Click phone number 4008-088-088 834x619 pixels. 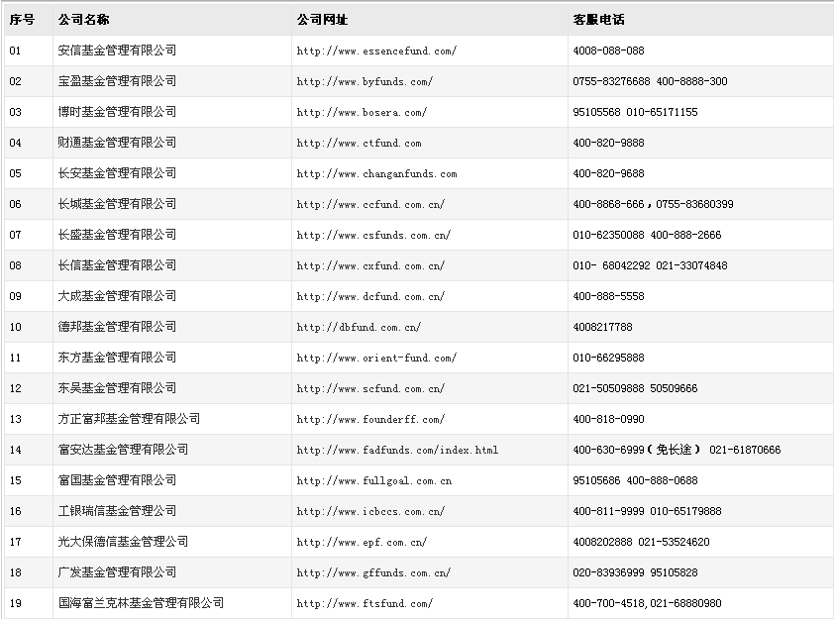click(608, 52)
